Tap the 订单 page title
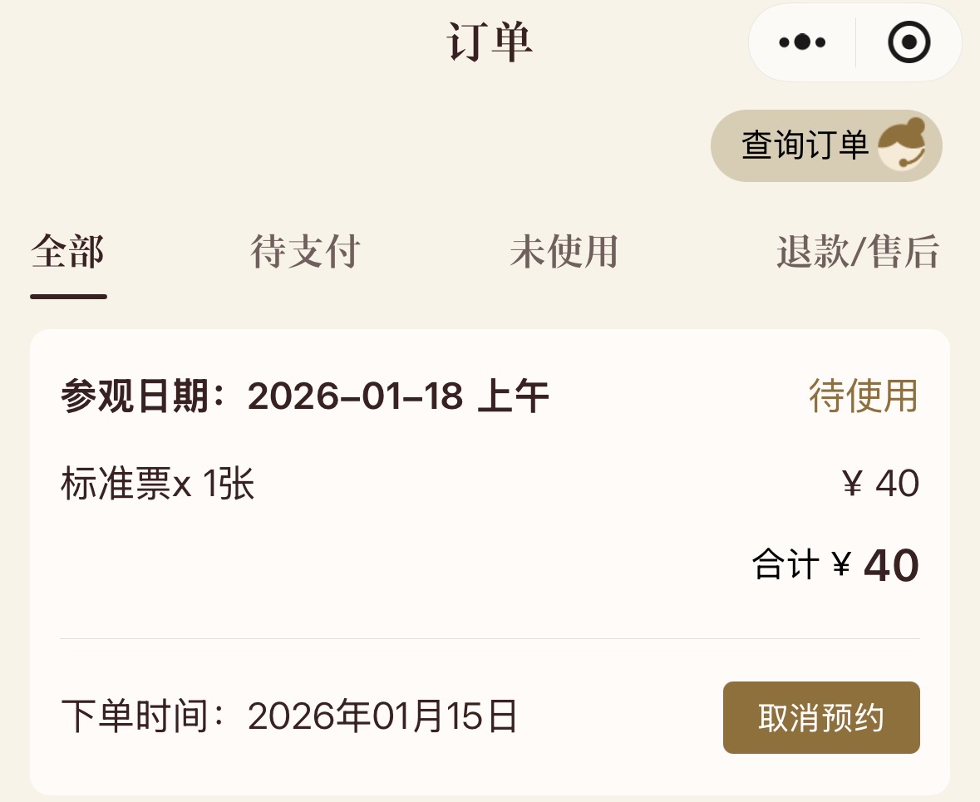The height and width of the screenshot is (802, 980). tap(490, 42)
